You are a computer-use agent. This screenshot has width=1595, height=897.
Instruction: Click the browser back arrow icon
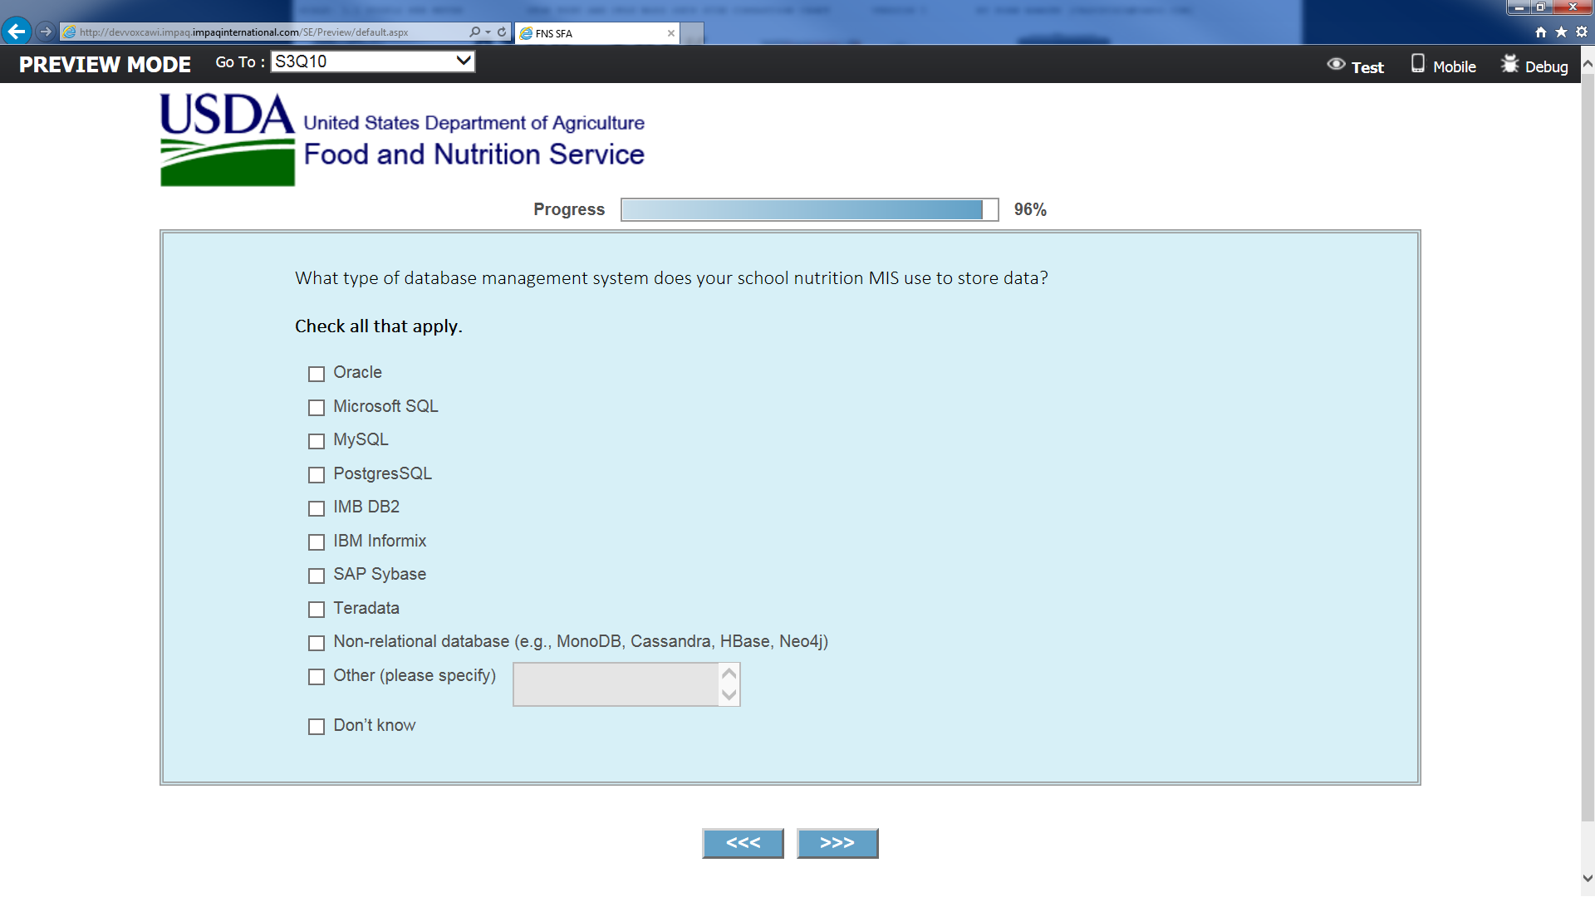pyautogui.click(x=17, y=32)
